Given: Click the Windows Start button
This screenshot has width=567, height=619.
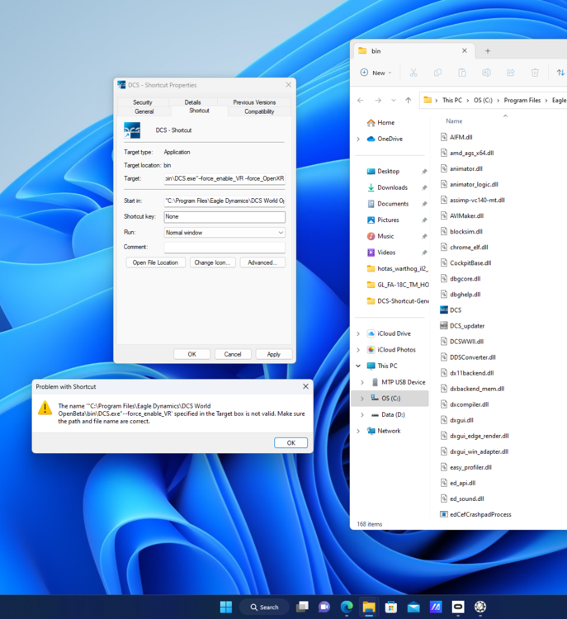Looking at the screenshot, I should (225, 607).
